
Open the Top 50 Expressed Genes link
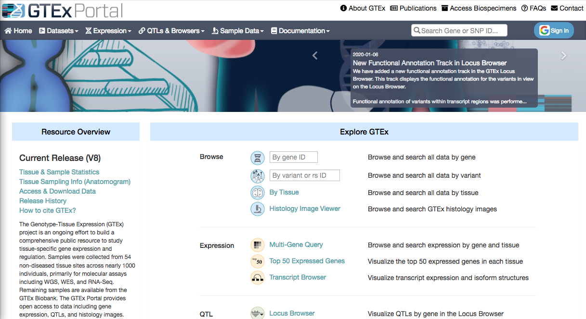coord(307,261)
